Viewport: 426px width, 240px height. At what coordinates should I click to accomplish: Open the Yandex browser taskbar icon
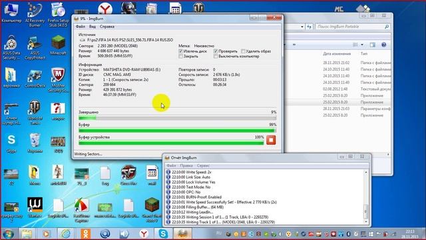click(144, 234)
